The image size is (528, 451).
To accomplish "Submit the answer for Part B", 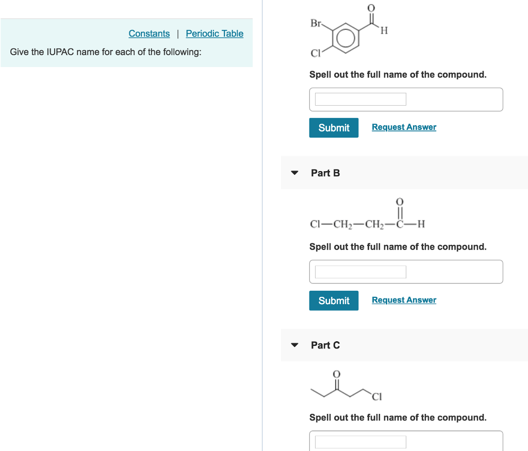I will point(334,300).
